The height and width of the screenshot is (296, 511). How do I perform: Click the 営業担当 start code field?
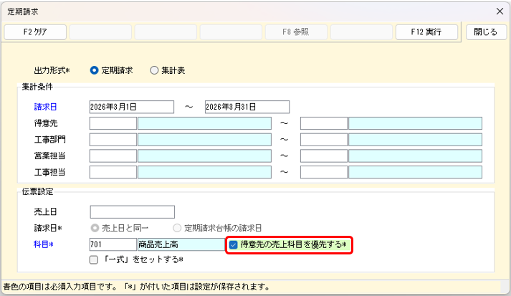[113, 156]
